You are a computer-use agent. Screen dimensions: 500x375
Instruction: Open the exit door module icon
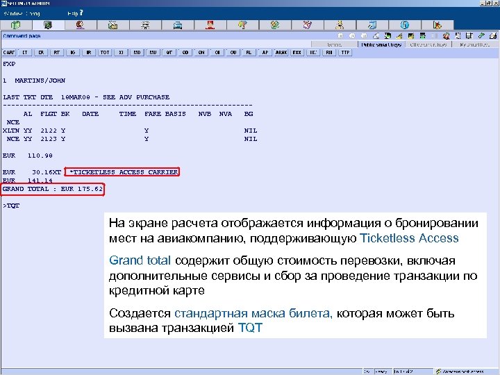pos(437,25)
